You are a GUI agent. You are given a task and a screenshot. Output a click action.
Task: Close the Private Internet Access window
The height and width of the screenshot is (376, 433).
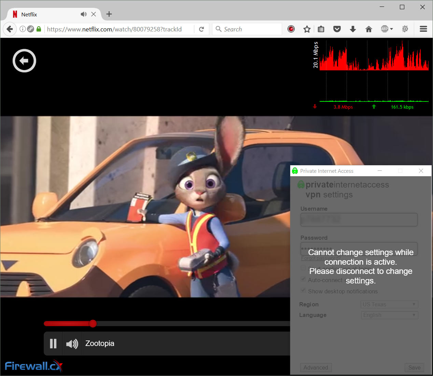pos(421,171)
